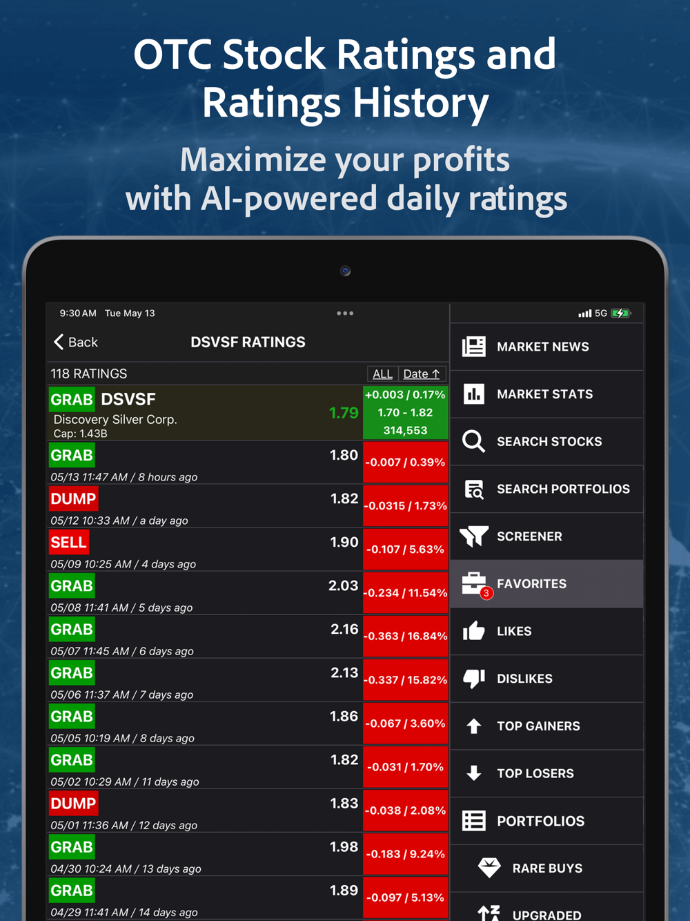Open DUMP rating from 05/01 11:36 AM
Image resolution: width=690 pixels, height=921 pixels.
pos(247,811)
